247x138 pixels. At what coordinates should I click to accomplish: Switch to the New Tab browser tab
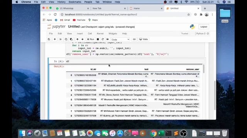pyautogui.click(x=109, y=8)
